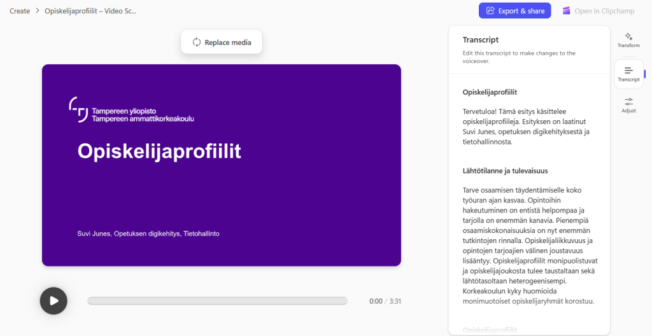Click the breadcrumb chevron separator
Image resolution: width=652 pixels, height=336 pixels.
(x=38, y=11)
